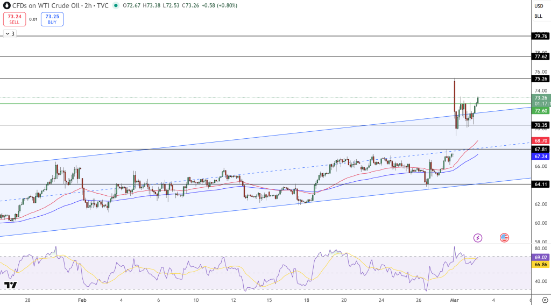Click the red SELL 73.24 button

[15, 19]
